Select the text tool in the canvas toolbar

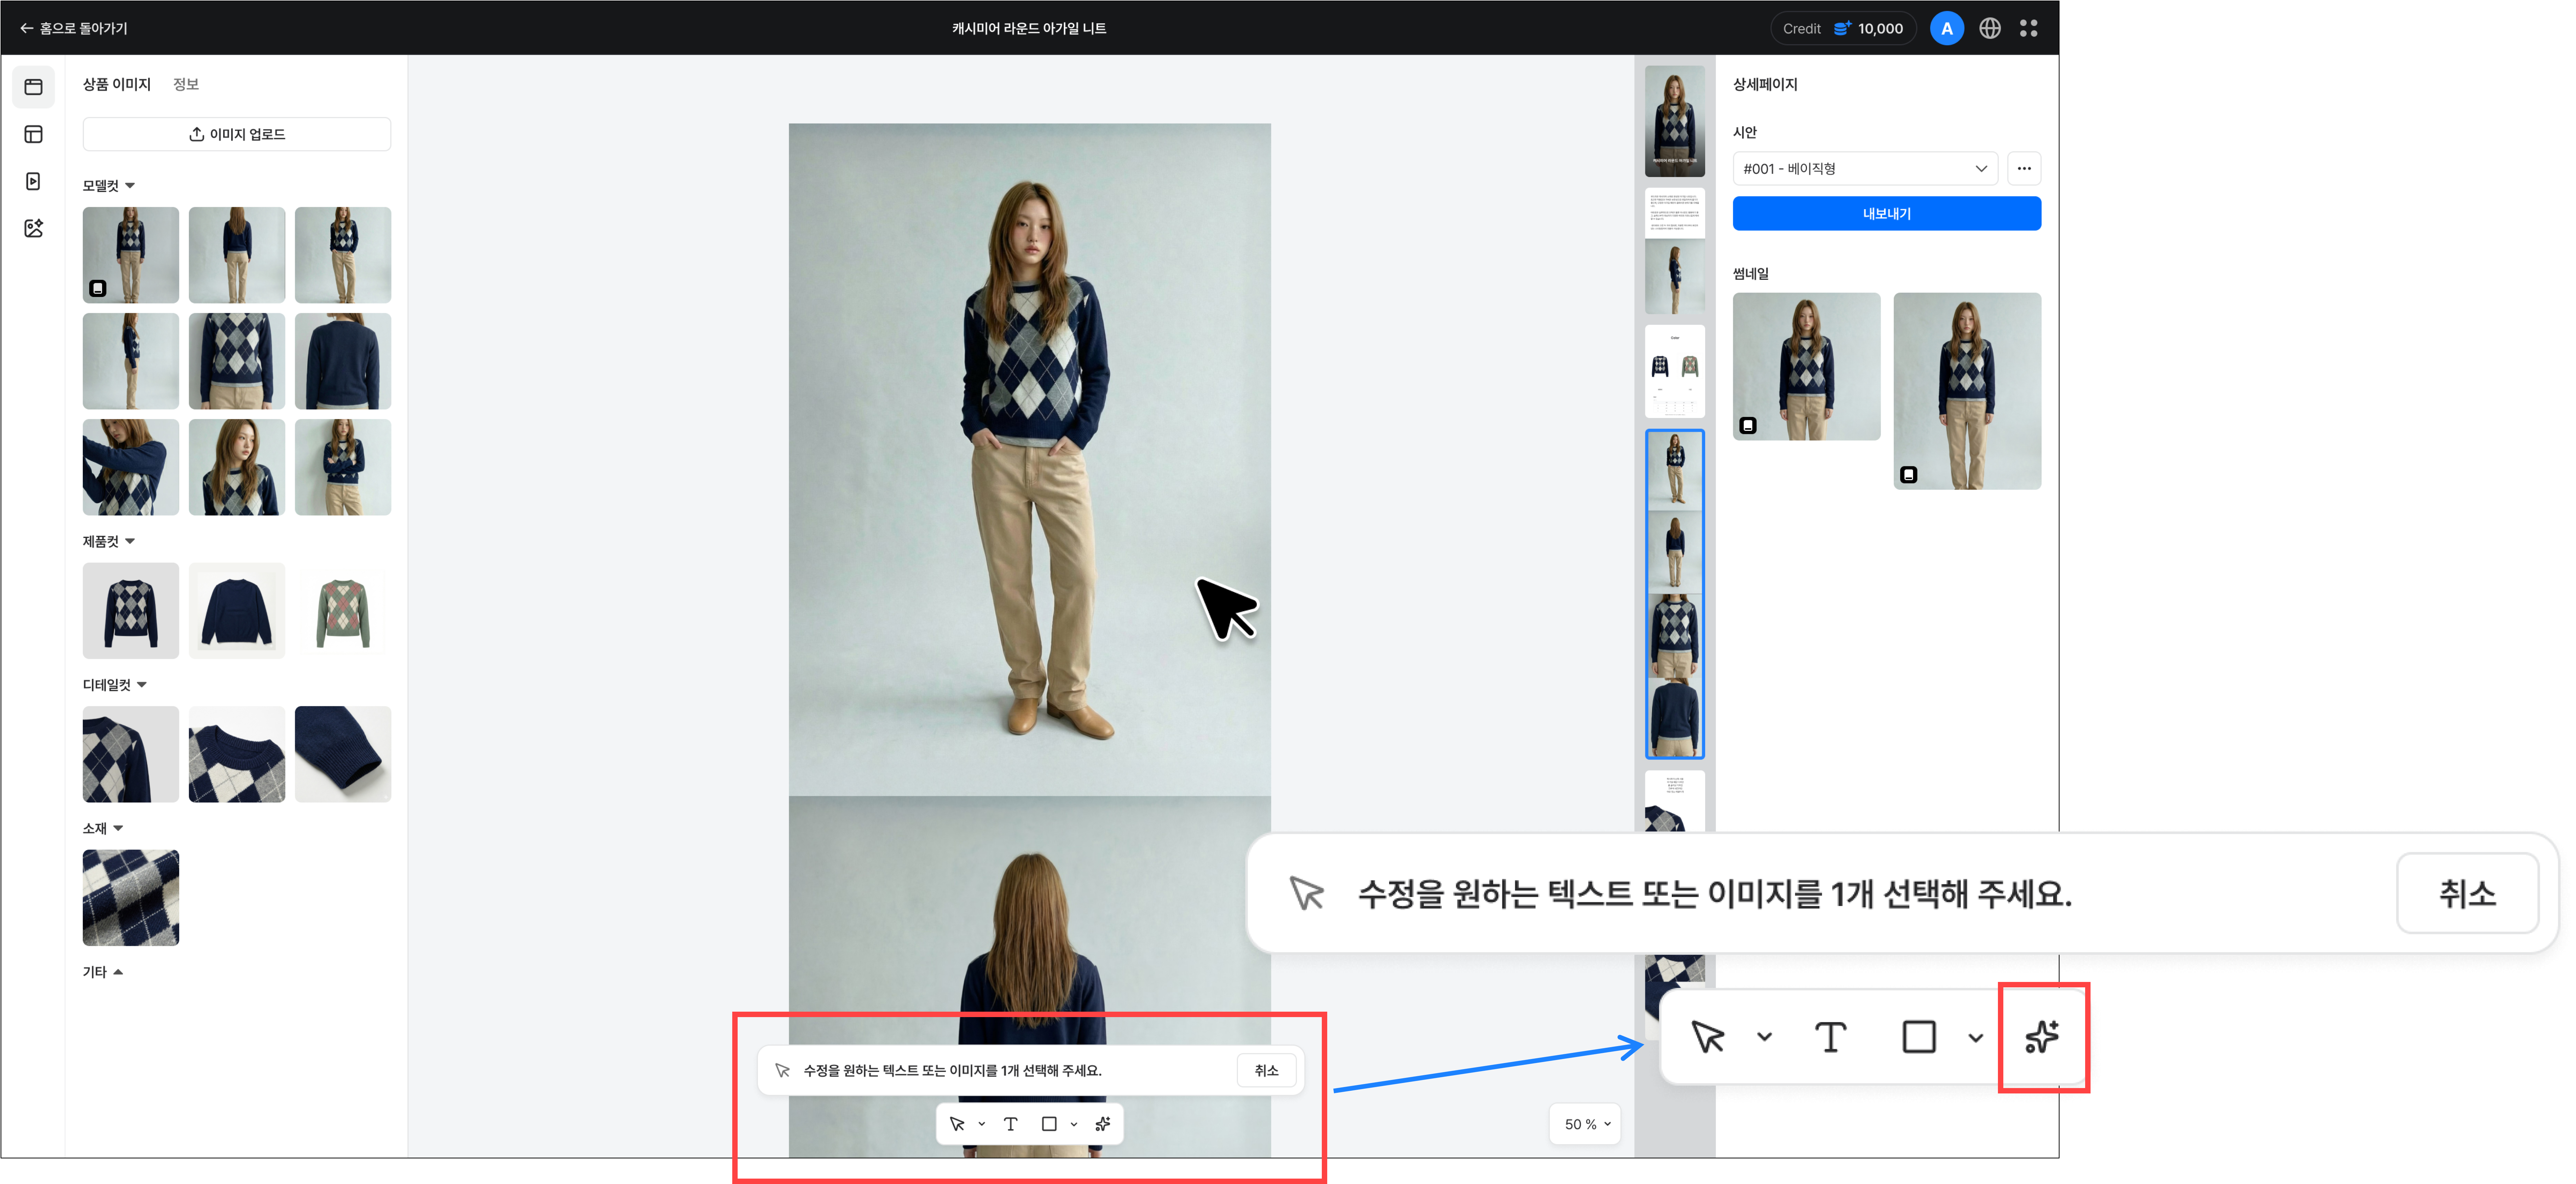tap(1011, 1124)
